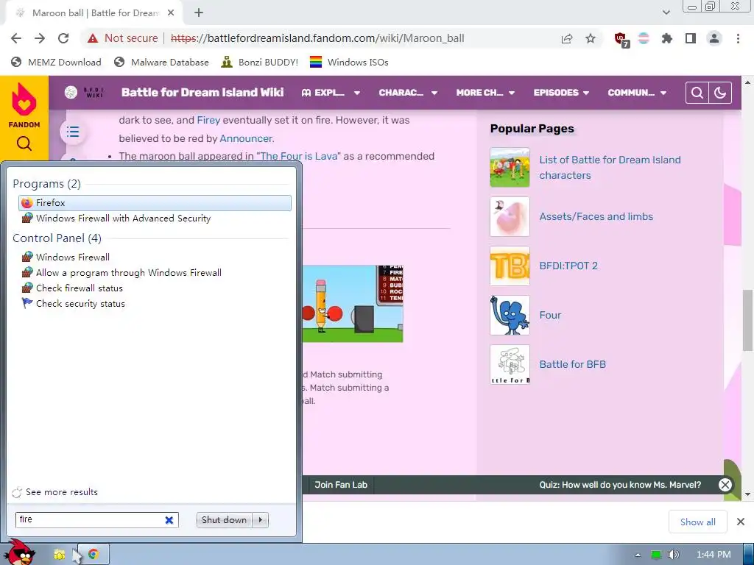
Task: Open the BFDI:TPOT 2 link
Action: coord(568,266)
